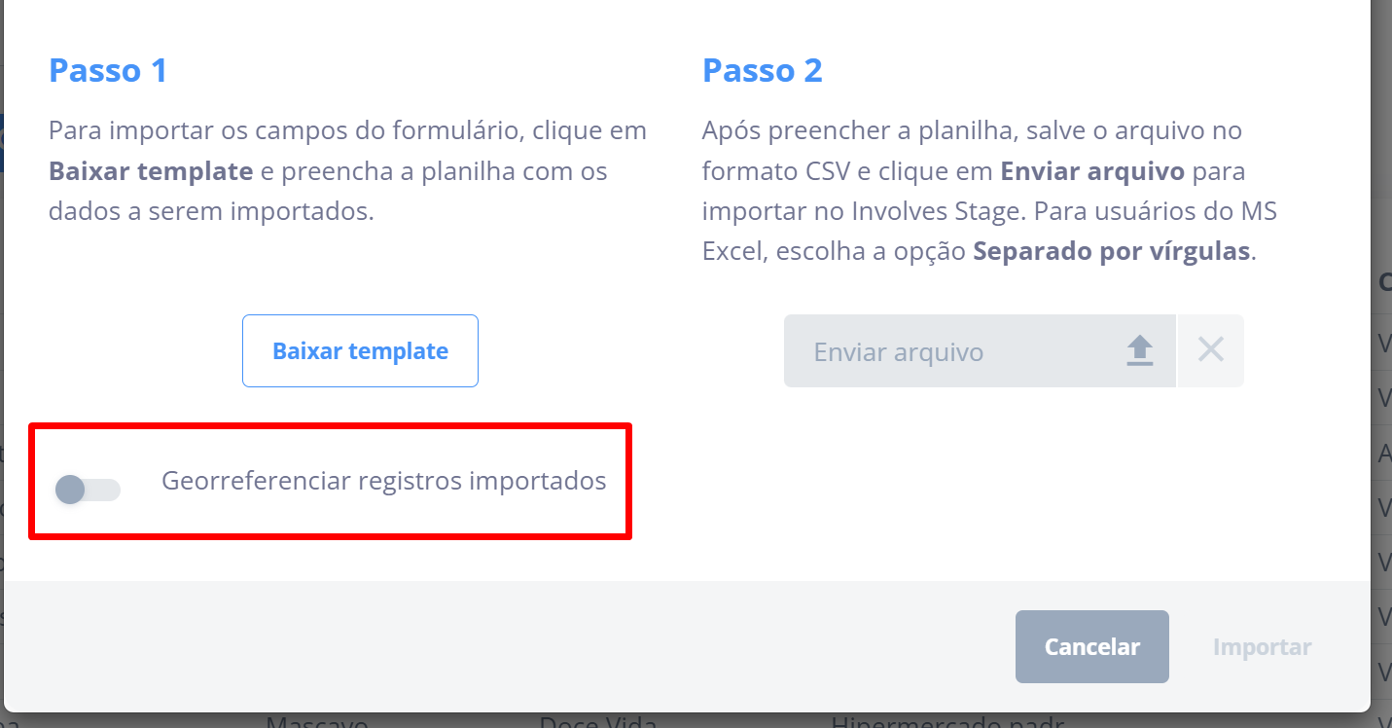The image size is (1392, 728).
Task: Select the Hipermercado padr cell in the table
Action: pyautogui.click(x=947, y=721)
